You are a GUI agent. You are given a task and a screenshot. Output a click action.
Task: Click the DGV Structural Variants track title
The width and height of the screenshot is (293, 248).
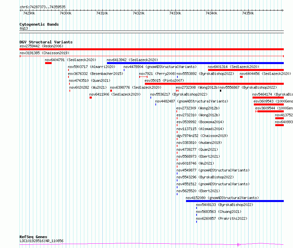tap(46, 42)
